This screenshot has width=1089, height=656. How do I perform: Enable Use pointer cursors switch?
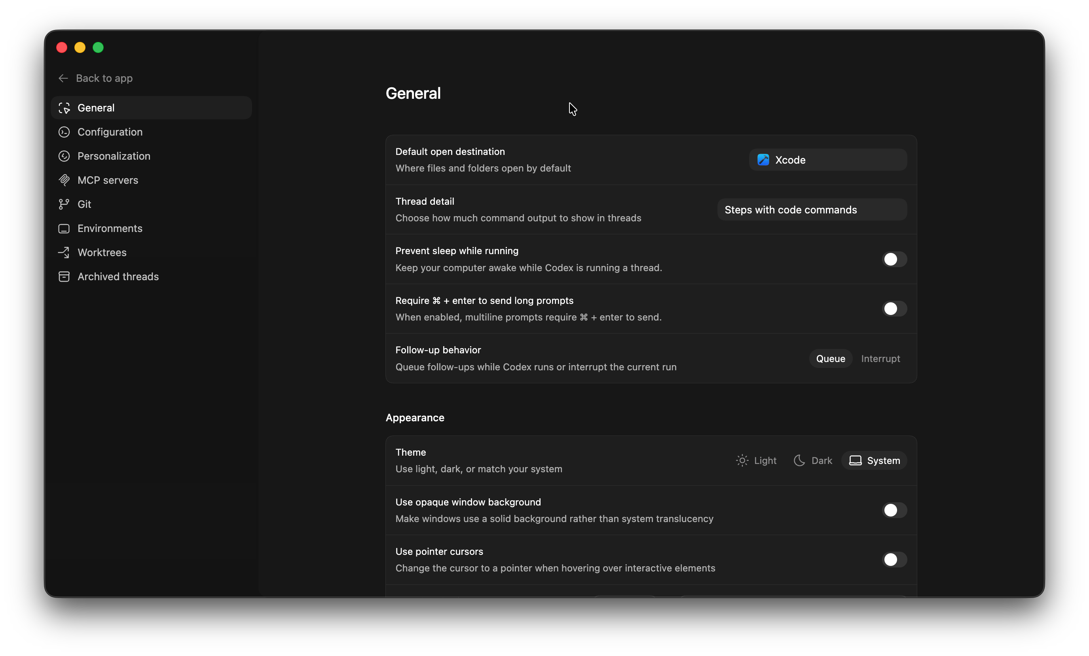(x=895, y=560)
